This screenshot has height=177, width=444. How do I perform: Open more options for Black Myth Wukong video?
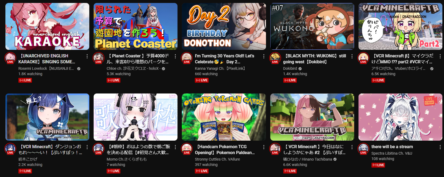point(352,56)
